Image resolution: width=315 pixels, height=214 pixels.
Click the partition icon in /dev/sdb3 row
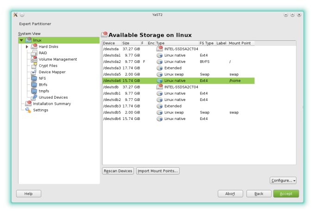[x=159, y=106]
